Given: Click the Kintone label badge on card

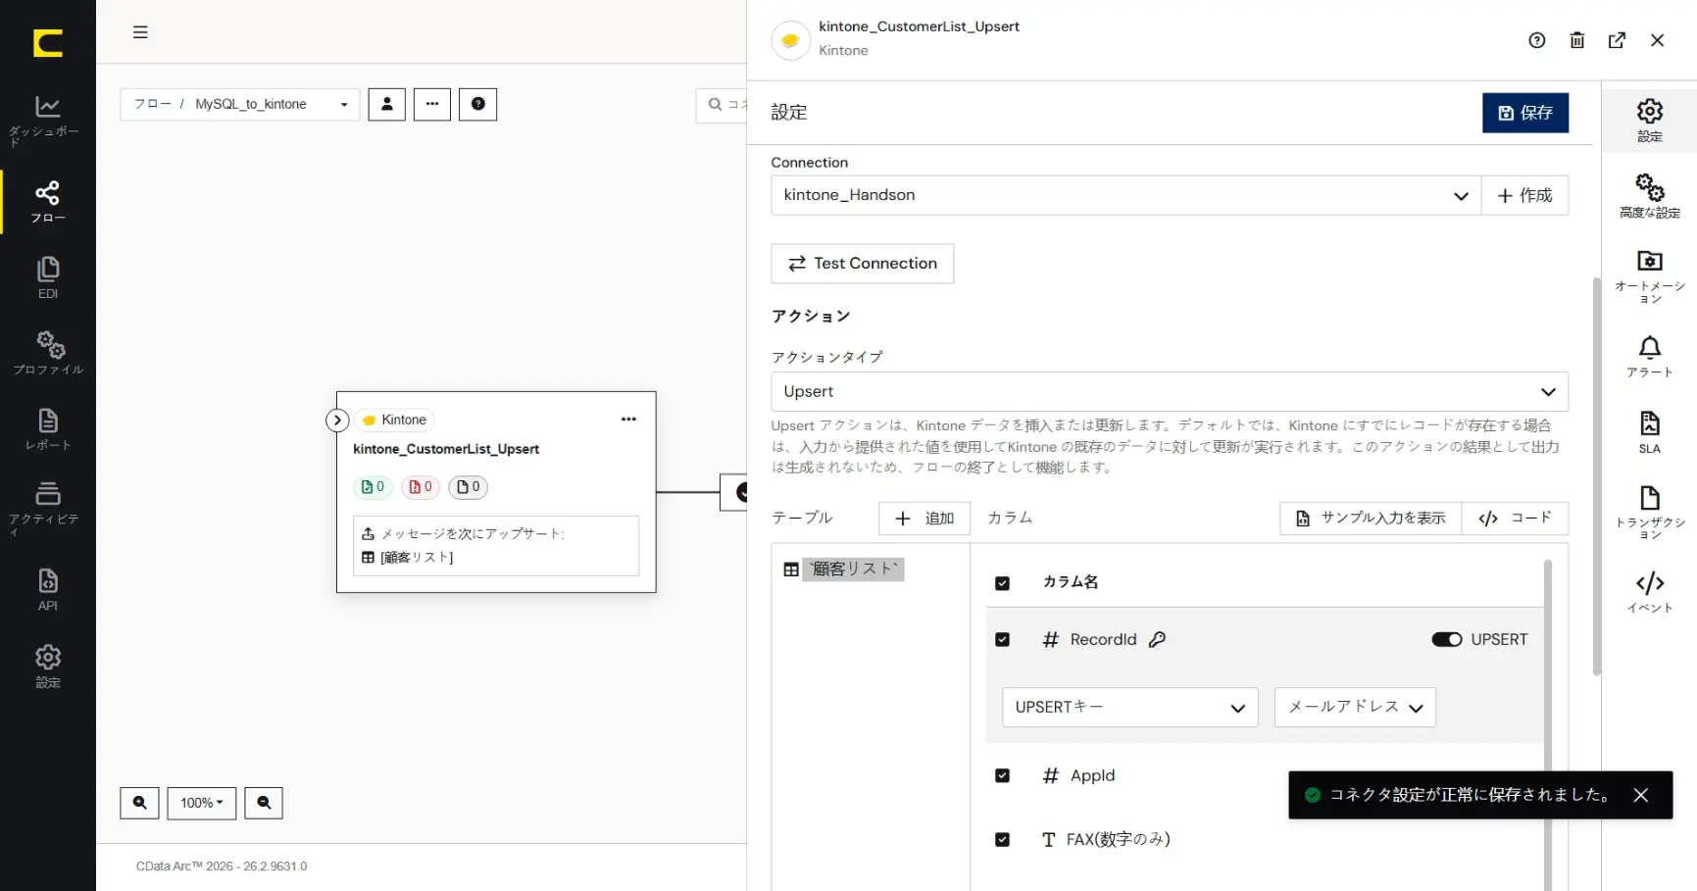Looking at the screenshot, I should pos(394,420).
